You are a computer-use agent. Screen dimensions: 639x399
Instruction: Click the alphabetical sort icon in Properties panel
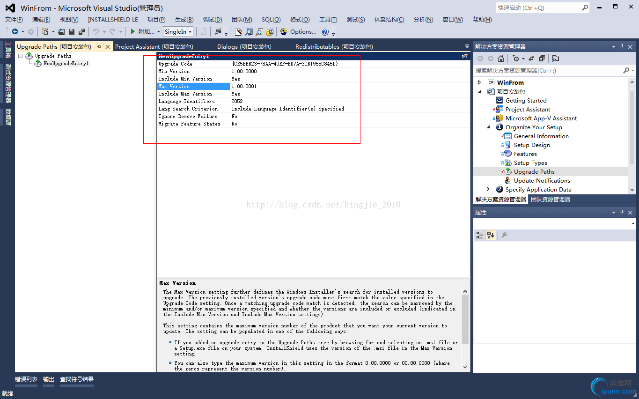pyautogui.click(x=491, y=235)
